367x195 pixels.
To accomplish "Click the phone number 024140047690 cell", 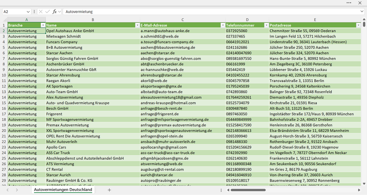I will [247, 53].
